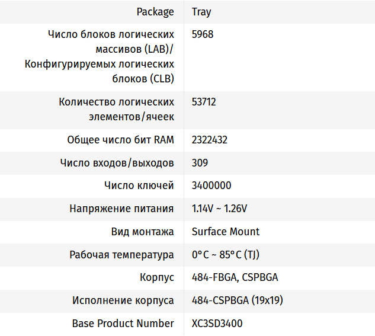This screenshot has height=336, width=375.
Task: Click the Вид монтажа label
Action: coord(143,232)
